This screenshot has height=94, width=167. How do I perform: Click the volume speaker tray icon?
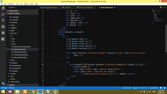click(150, 92)
